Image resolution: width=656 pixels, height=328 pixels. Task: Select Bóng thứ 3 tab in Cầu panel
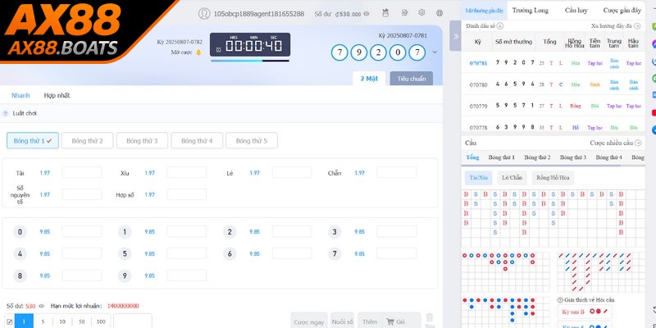[572, 157]
